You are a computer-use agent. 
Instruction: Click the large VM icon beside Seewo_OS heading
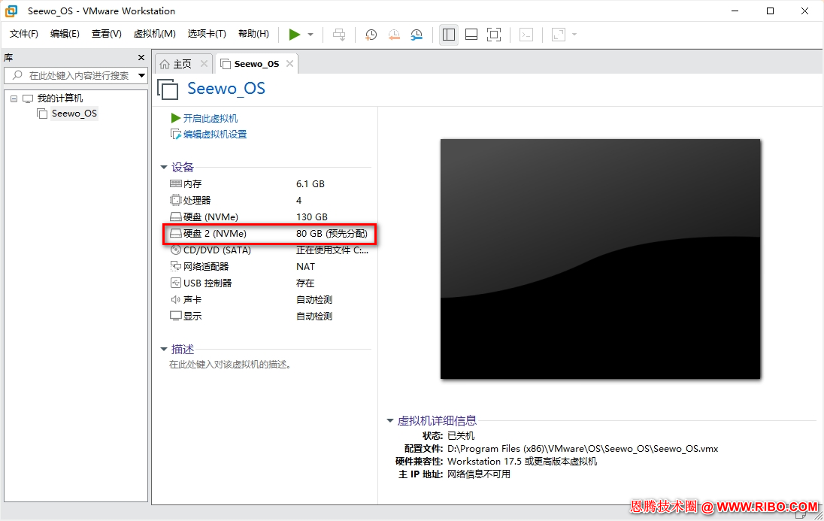coord(168,89)
